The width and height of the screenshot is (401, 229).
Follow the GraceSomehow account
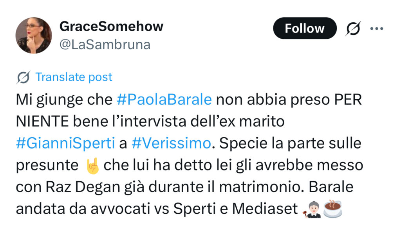(x=304, y=29)
